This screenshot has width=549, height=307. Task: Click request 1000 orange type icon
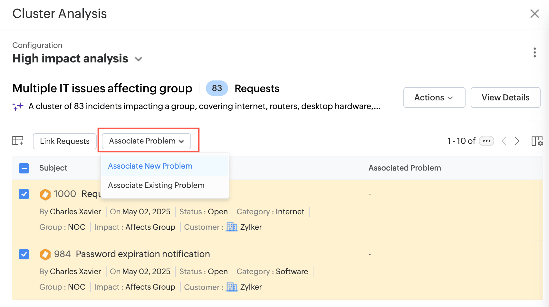[x=45, y=194]
